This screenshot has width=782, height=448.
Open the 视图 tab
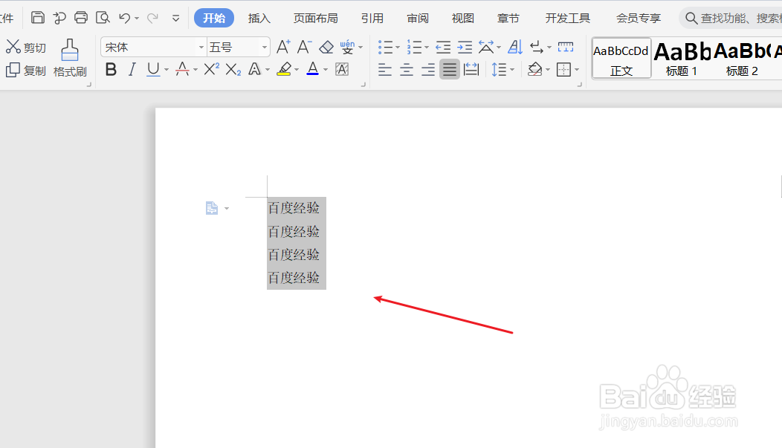[x=463, y=19]
